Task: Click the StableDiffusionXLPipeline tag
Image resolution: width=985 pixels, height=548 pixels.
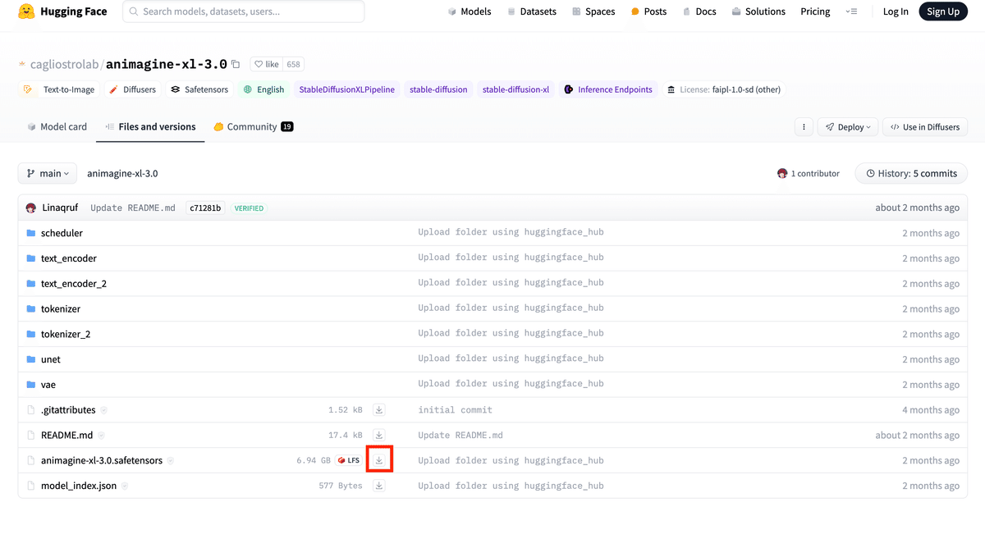Action: click(x=346, y=89)
